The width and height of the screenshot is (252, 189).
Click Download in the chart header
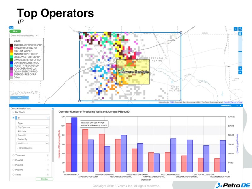pyautogui.click(x=226, y=106)
